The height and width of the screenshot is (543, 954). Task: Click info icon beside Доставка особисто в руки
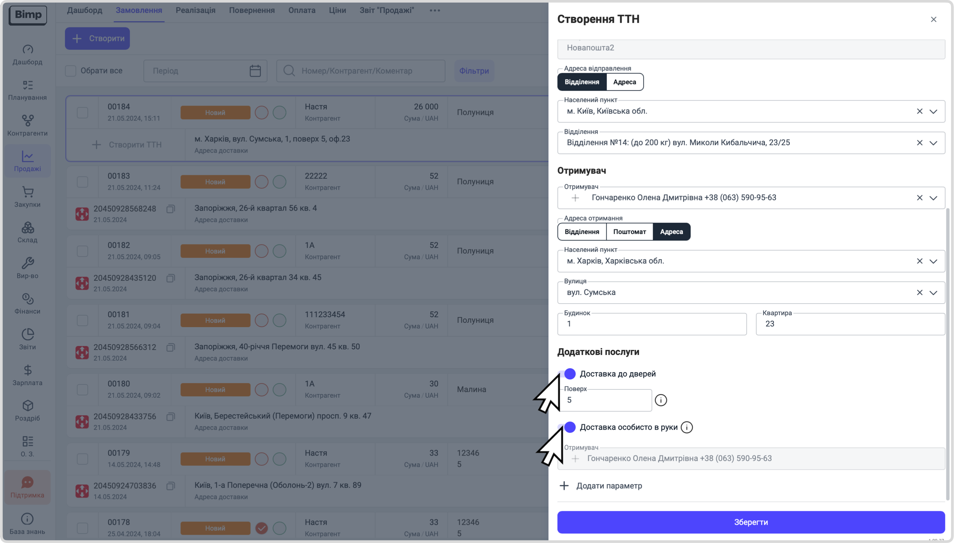tap(686, 427)
